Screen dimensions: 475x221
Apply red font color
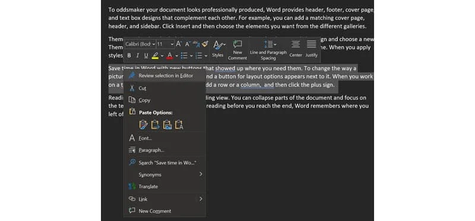click(170, 56)
